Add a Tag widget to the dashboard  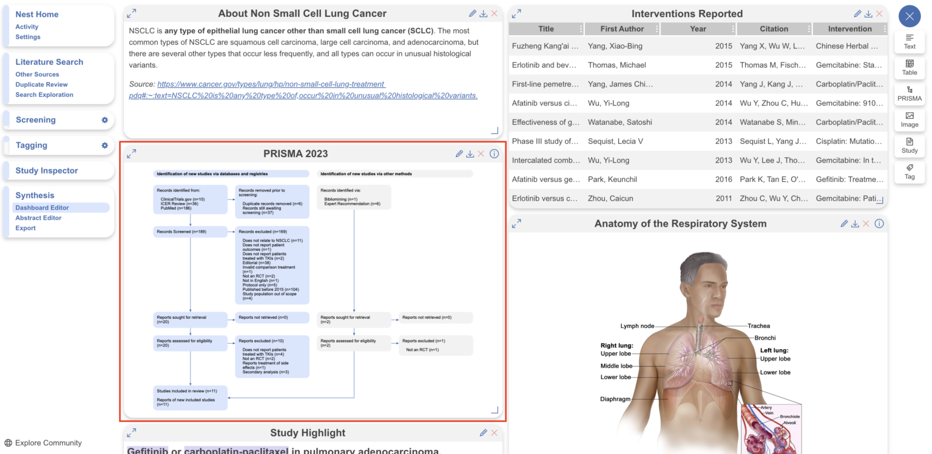910,172
